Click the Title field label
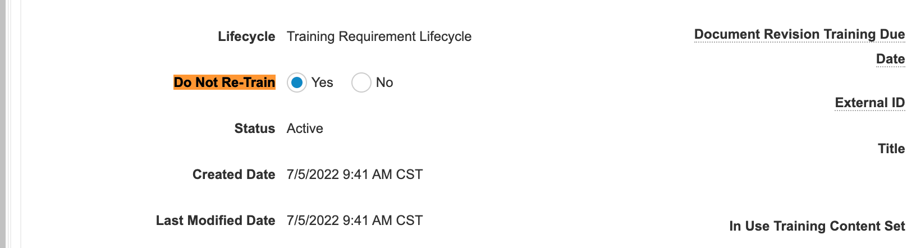916x248 pixels. click(x=891, y=149)
